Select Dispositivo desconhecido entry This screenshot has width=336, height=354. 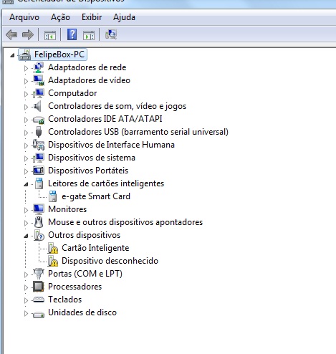pyautogui.click(x=110, y=261)
